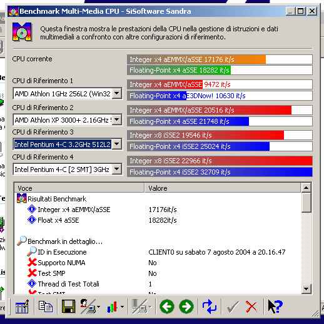Select the AMD Athlon XP 3000+ combo box
The width and height of the screenshot is (324, 324).
pyautogui.click(x=68, y=120)
